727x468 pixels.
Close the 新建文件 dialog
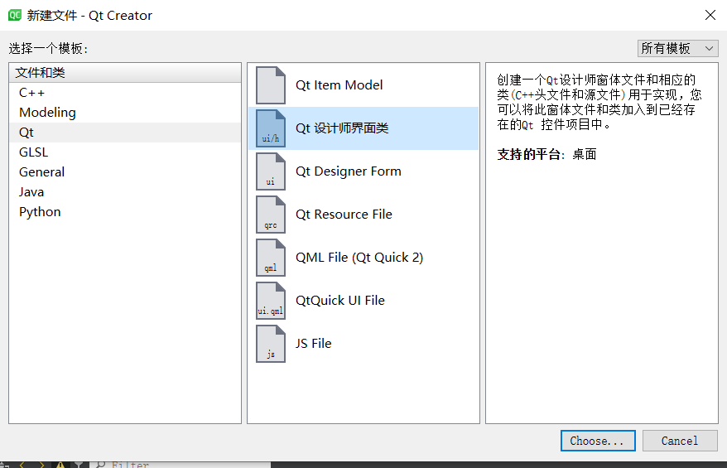point(710,15)
